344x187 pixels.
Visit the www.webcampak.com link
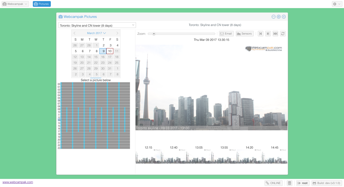(x=18, y=182)
